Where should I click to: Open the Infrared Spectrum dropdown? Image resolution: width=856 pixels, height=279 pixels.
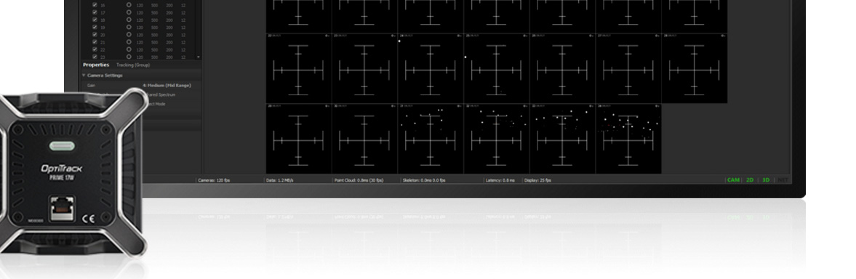[161, 94]
